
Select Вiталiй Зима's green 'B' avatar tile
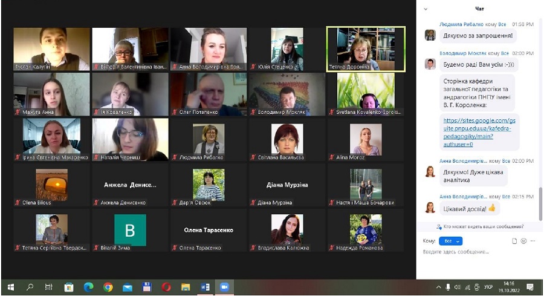tap(130, 230)
